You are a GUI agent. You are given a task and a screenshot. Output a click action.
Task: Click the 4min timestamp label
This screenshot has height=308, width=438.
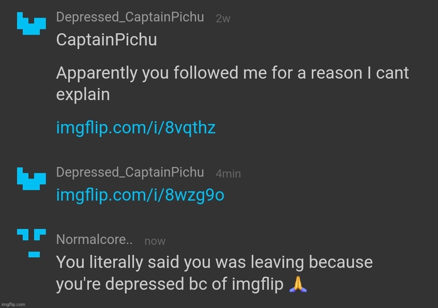[x=228, y=173]
